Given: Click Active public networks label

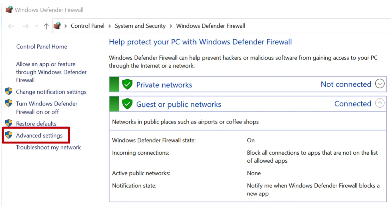Looking at the screenshot, I should (x=141, y=173).
